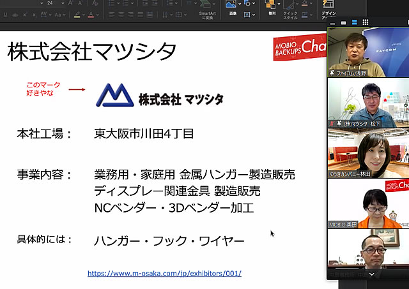
Task: Apply bullet list formatting
Action: pos(111,3)
